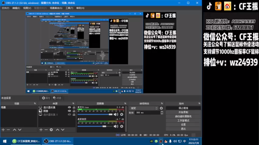Undock the 来源 panel via header icon
Screen dimensions: 259x145
(x=73, y=103)
